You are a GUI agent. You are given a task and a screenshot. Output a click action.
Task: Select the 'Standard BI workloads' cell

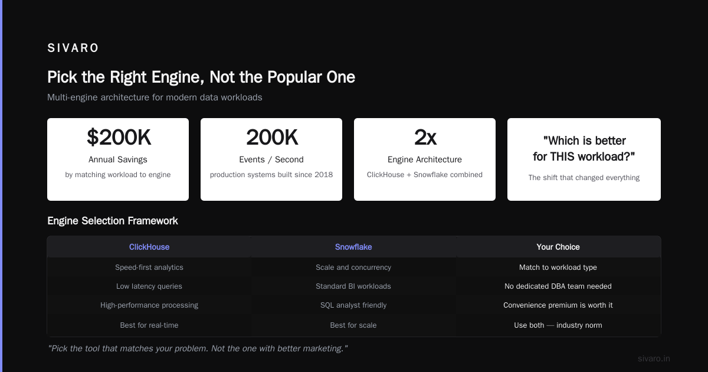tap(353, 286)
